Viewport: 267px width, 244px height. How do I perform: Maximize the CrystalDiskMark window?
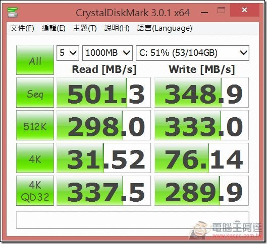221,10
